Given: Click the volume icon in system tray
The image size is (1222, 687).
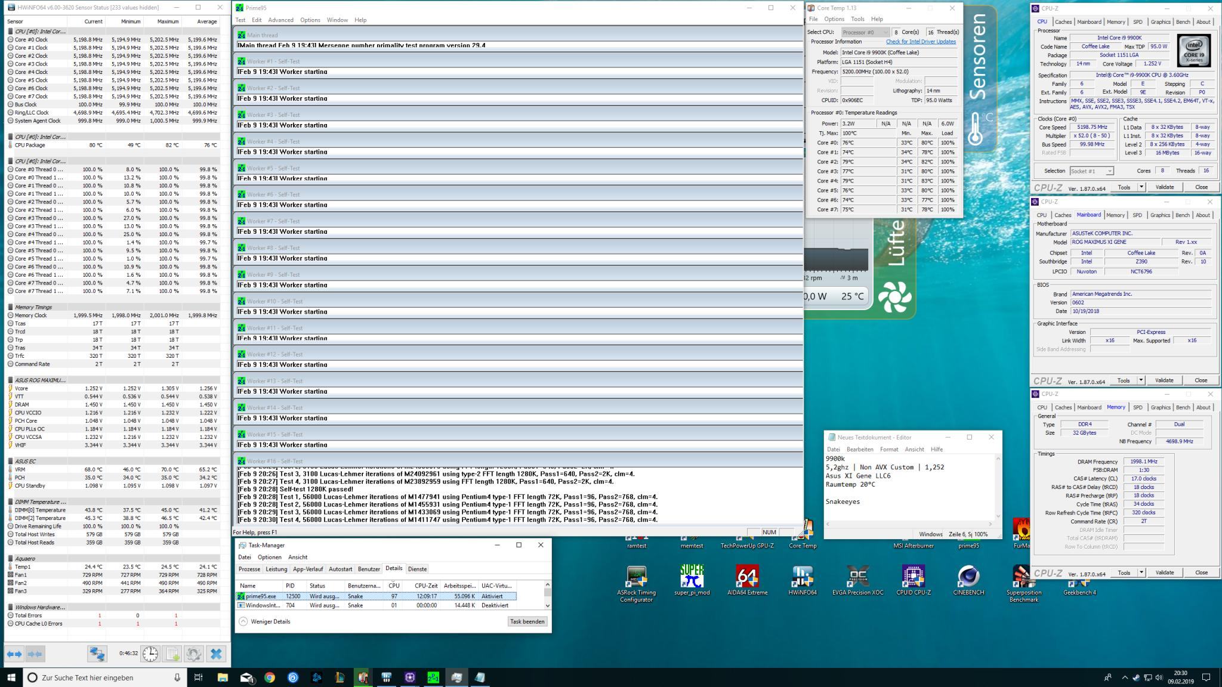Looking at the screenshot, I should [1159, 677].
